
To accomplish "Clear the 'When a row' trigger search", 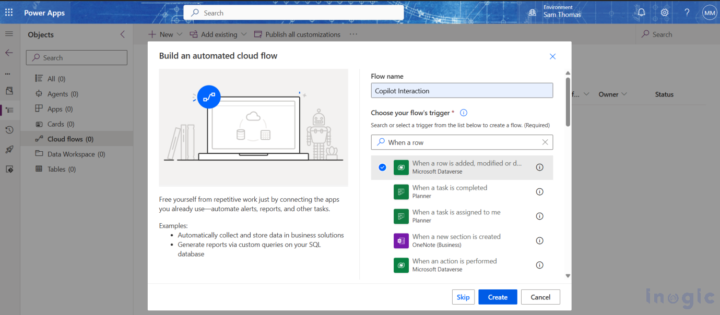I will tap(545, 142).
